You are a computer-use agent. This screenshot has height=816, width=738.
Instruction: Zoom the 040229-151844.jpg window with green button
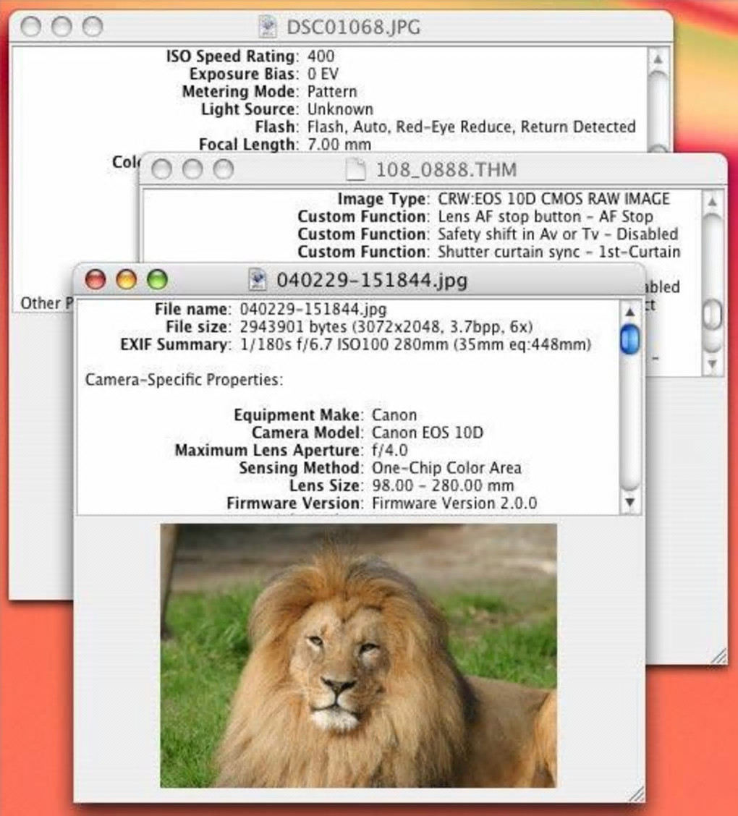point(157,279)
